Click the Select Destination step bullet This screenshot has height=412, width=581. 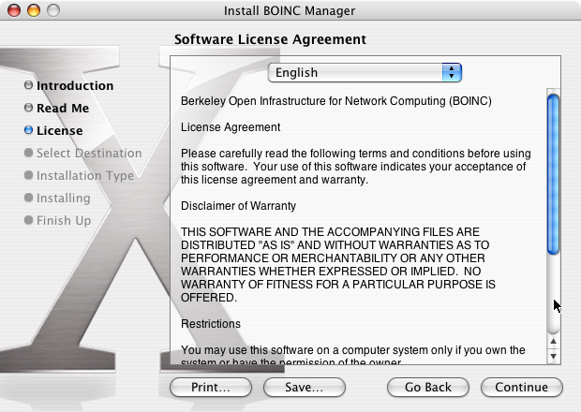coord(28,152)
